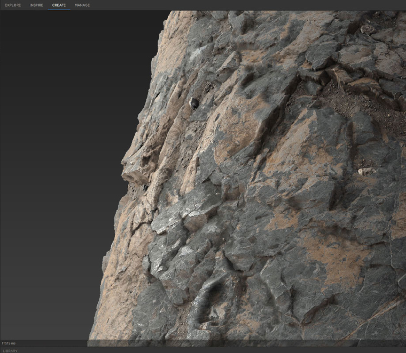Screen dimensions: 406x353
Task: Open the Explore tab
Action: click(13, 5)
